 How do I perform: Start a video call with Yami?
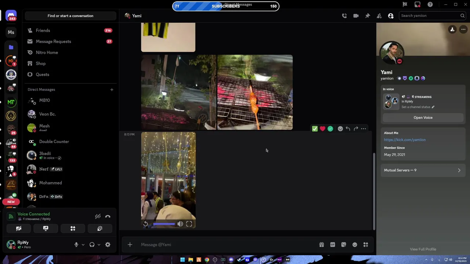(x=356, y=16)
